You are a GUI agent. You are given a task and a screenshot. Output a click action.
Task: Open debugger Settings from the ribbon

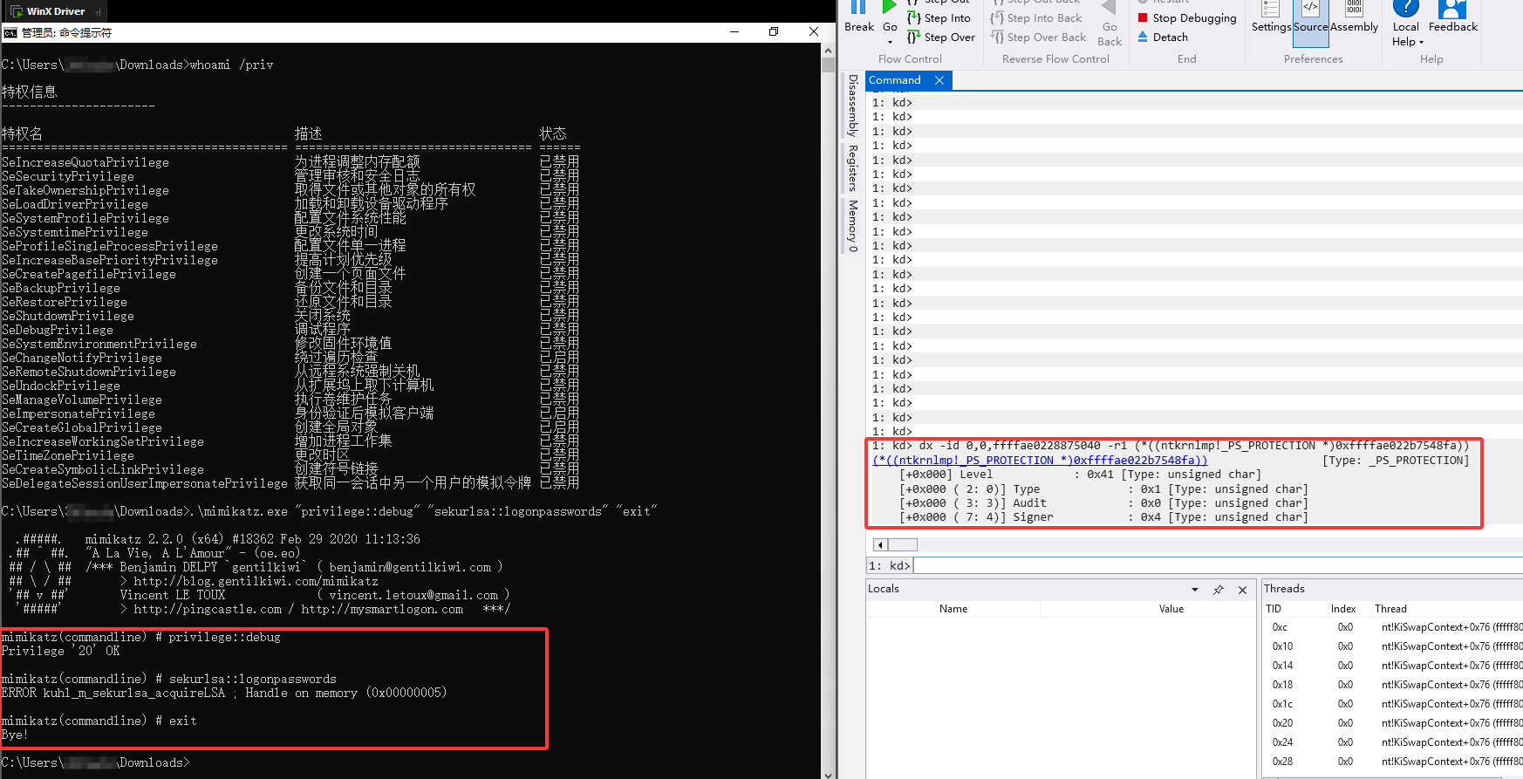(x=1271, y=17)
